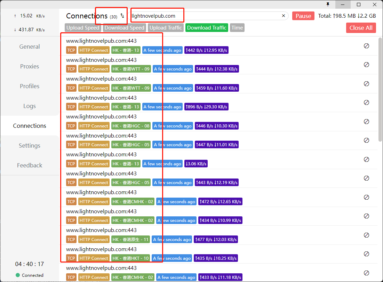Click the HK - 香港HKT - 10 proxy tag

[130, 258]
